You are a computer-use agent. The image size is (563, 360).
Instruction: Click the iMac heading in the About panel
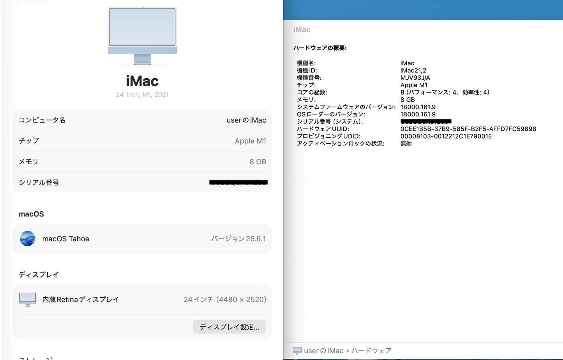click(142, 81)
